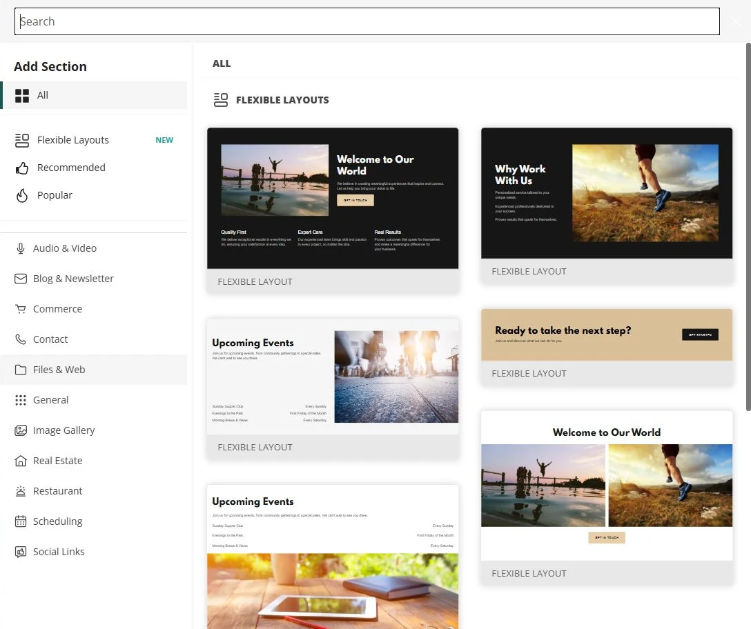
Task: Click the FLEXIBLE LAYOUTS section heading
Action: pyautogui.click(x=282, y=100)
